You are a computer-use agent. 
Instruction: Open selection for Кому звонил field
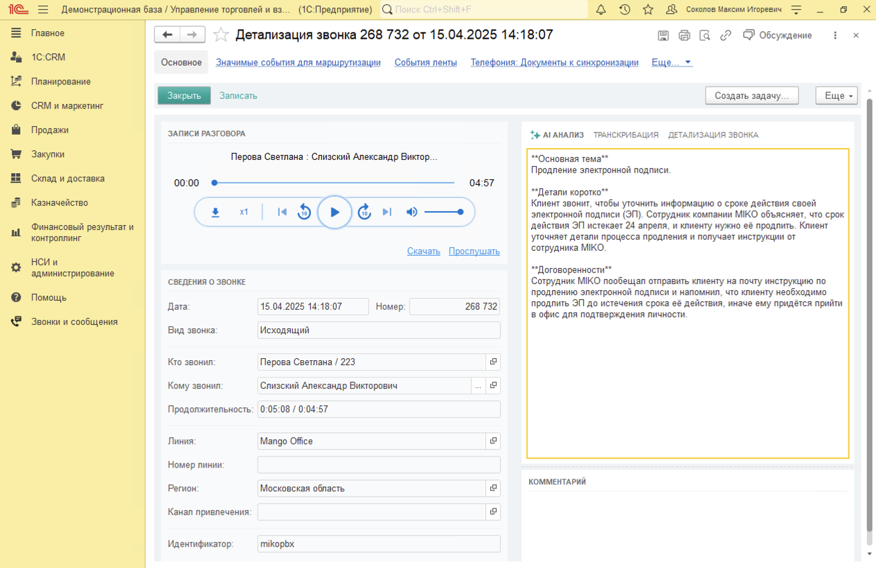click(x=478, y=386)
